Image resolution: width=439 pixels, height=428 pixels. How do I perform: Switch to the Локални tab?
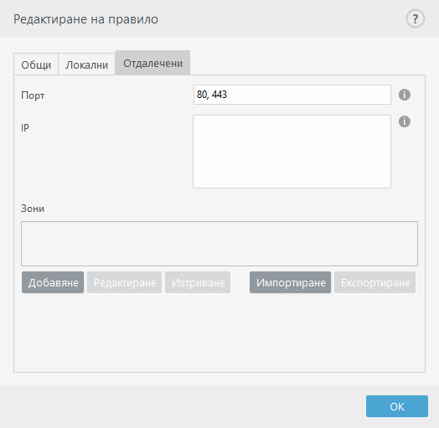[x=87, y=64]
